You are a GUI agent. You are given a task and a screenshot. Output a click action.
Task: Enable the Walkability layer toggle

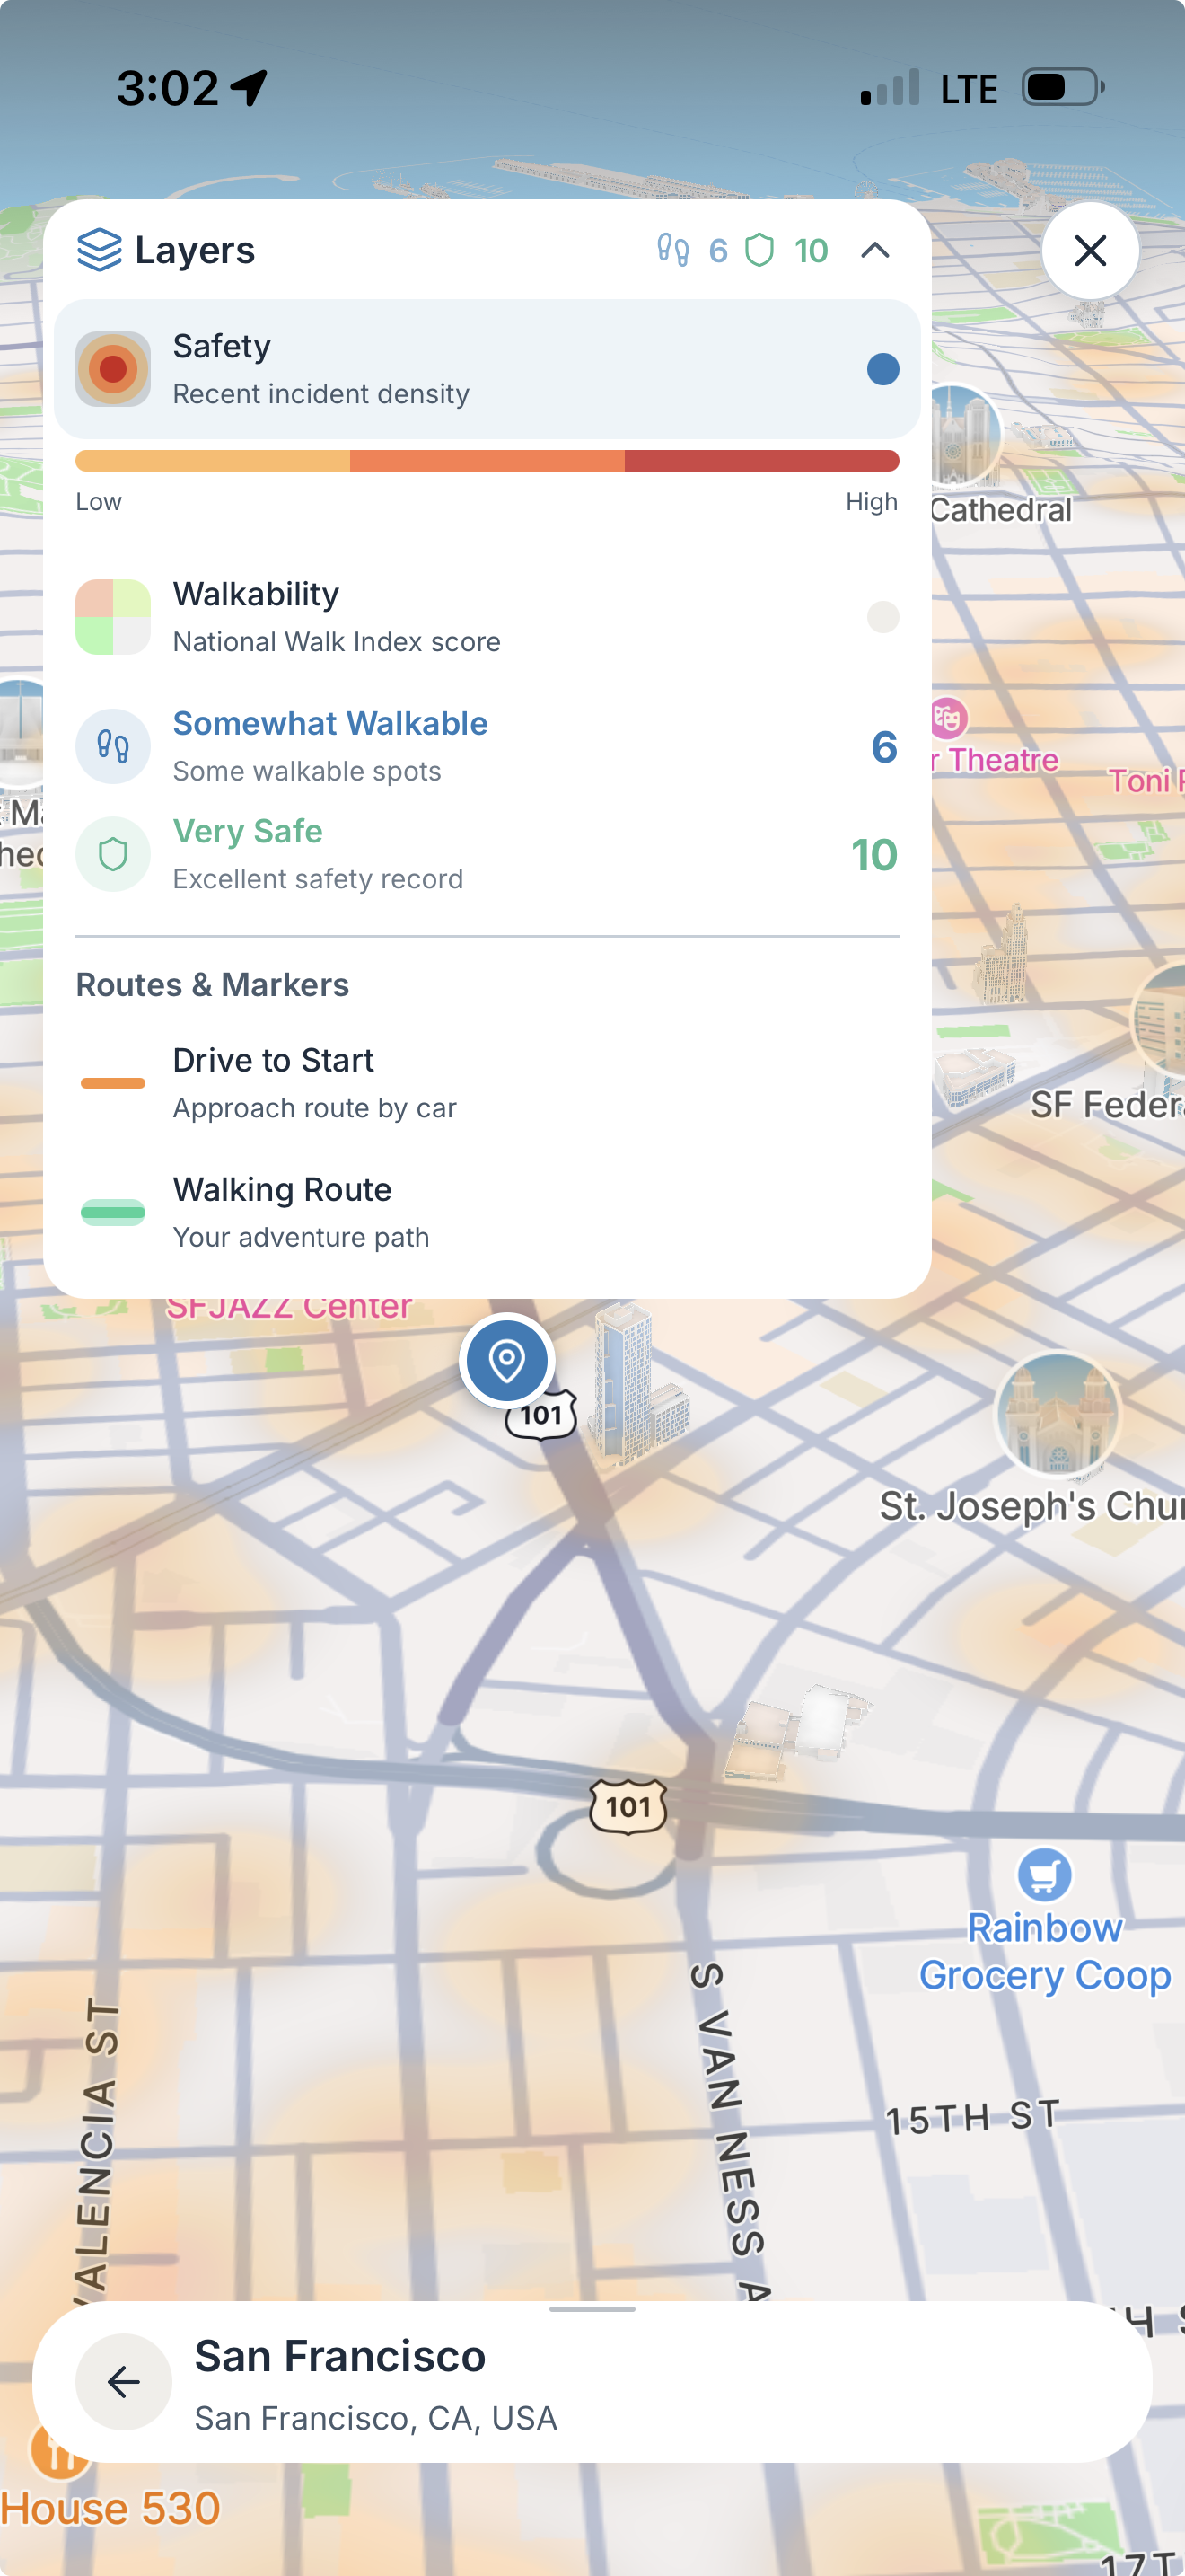click(x=882, y=617)
